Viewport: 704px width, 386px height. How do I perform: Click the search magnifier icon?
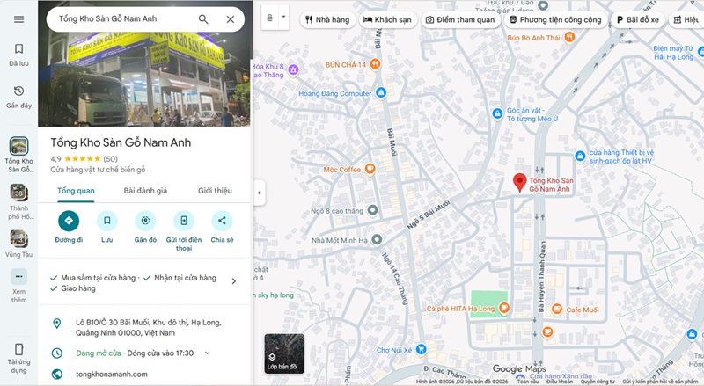click(x=203, y=19)
